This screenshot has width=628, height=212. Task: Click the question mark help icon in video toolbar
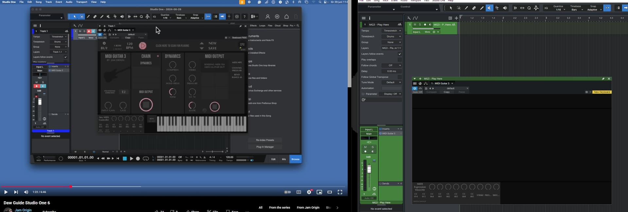point(244,17)
